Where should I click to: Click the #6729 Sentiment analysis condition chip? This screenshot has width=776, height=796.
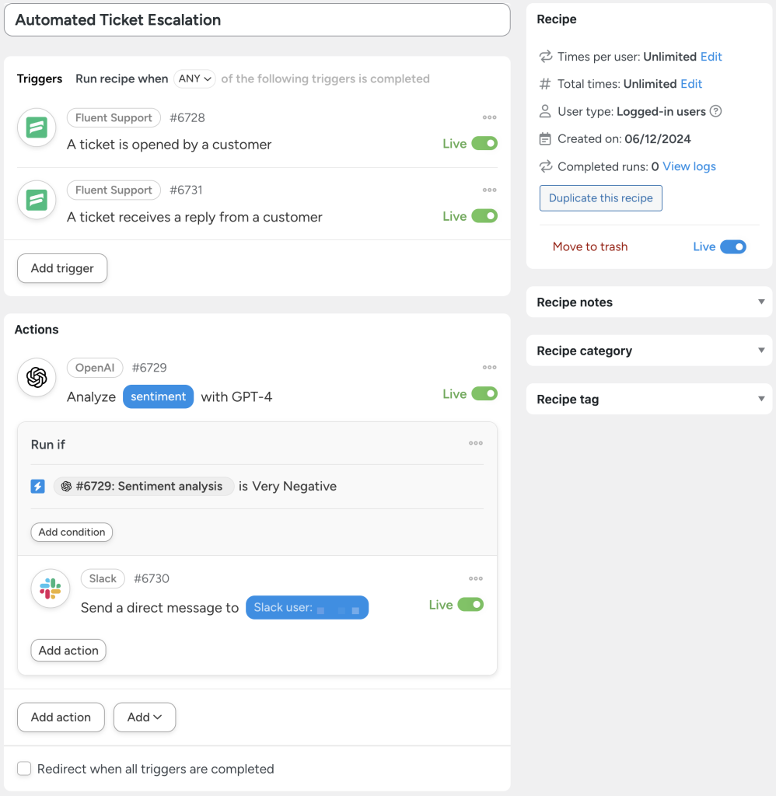click(x=144, y=485)
